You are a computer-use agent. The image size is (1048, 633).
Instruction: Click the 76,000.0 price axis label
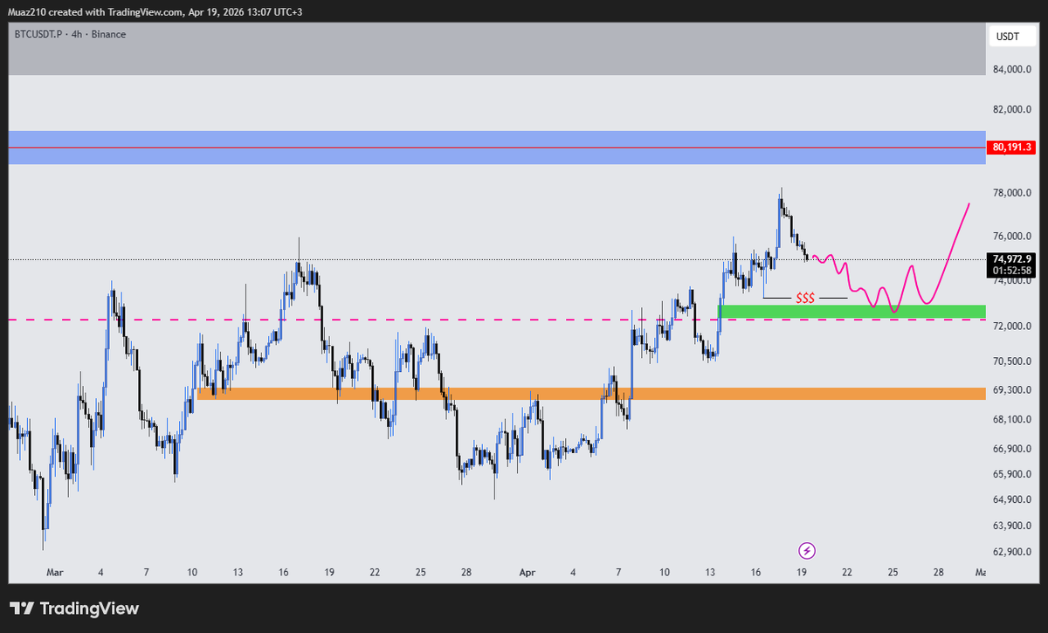[x=1011, y=237]
